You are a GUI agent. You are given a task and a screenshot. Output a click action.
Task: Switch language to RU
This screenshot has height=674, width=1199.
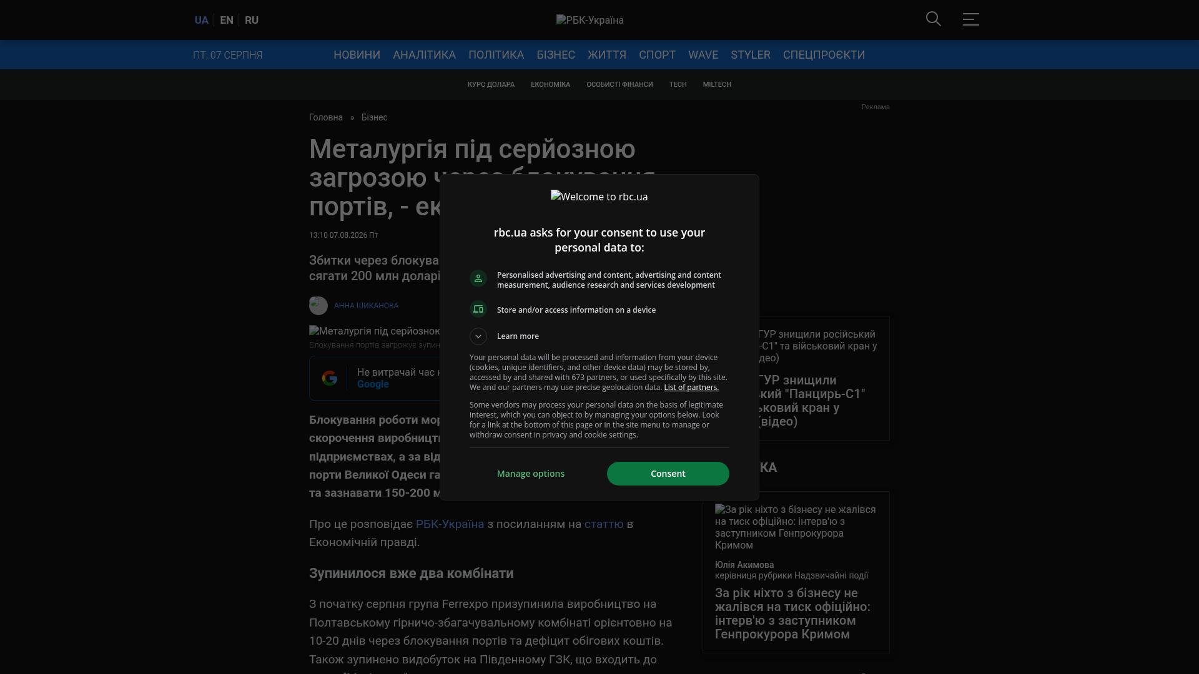[252, 20]
